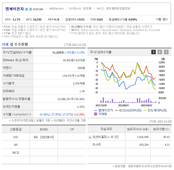The width and height of the screenshot is (174, 170).
Task: Select the BB [20230615] bond rating
Action: click(x=44, y=137)
